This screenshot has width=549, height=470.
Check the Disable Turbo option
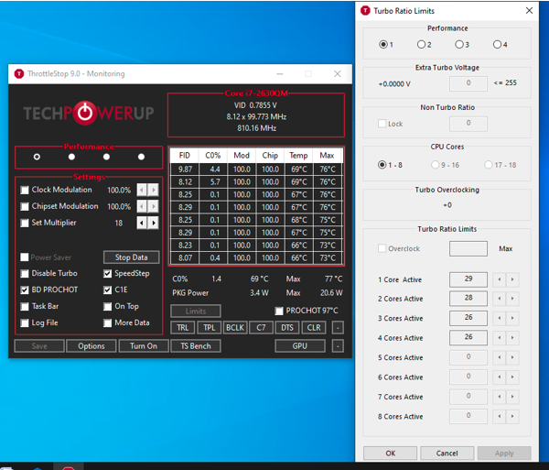(25, 273)
